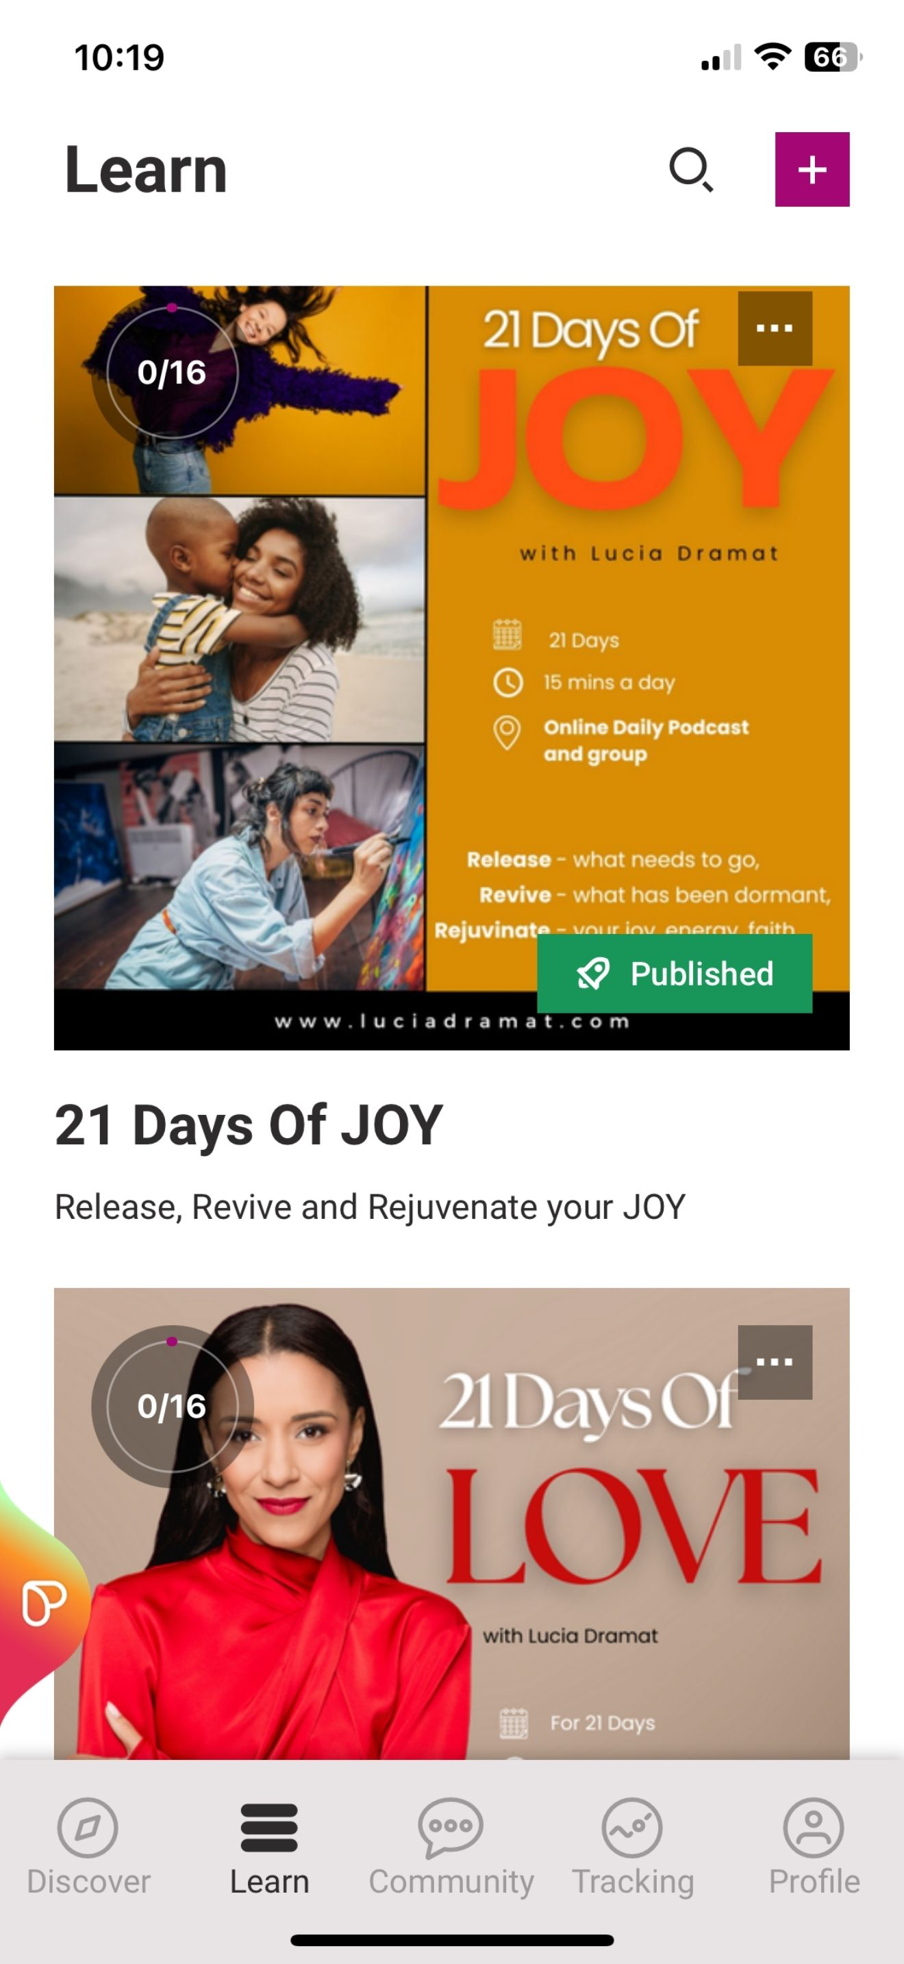
Task: Open options menu on 21 Days Of JOY
Action: pos(775,329)
